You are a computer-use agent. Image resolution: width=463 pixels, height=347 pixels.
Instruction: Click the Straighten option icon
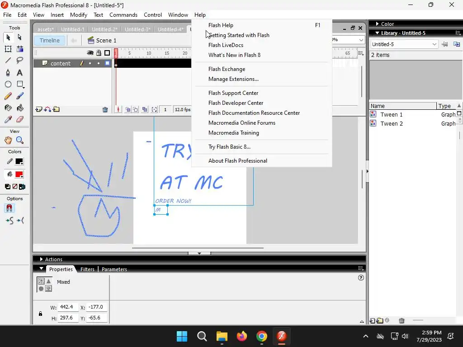20,220
